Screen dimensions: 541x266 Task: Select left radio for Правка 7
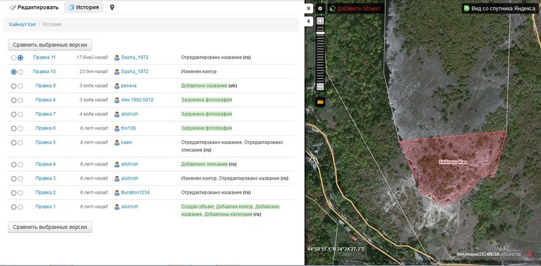pyautogui.click(x=14, y=114)
